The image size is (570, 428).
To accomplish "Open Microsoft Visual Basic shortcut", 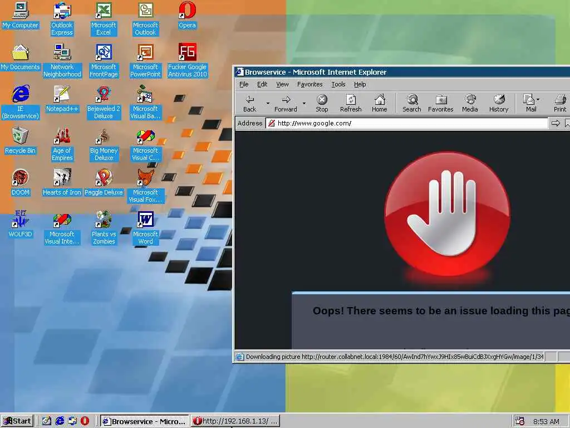I will [145, 103].
